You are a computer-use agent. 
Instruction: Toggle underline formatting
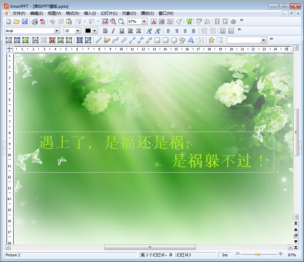click(122, 31)
